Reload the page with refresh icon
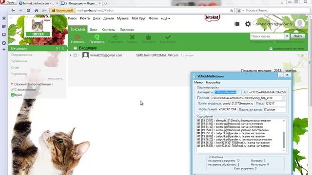 (x=28, y=10)
